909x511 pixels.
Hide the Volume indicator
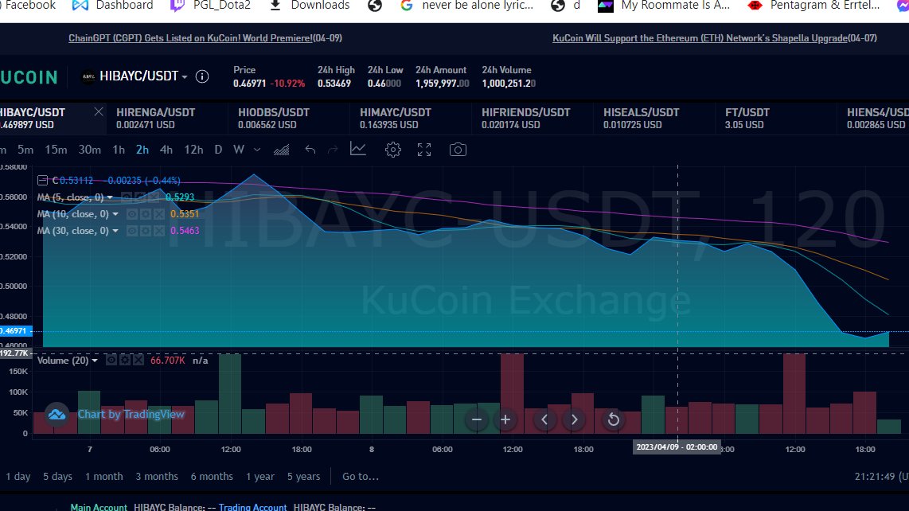[111, 361]
